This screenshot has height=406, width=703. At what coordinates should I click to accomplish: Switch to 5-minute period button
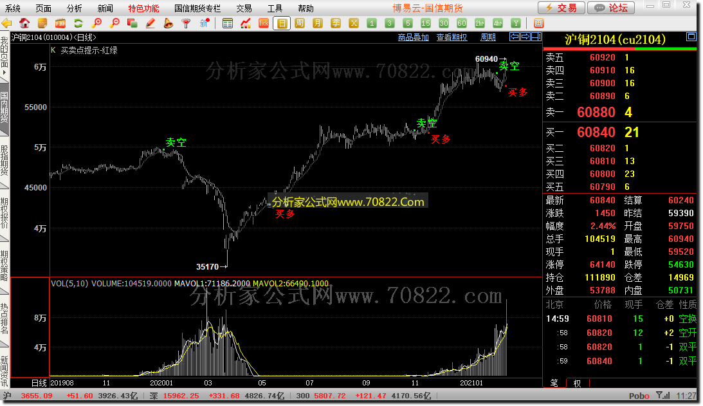pyautogui.click(x=408, y=23)
